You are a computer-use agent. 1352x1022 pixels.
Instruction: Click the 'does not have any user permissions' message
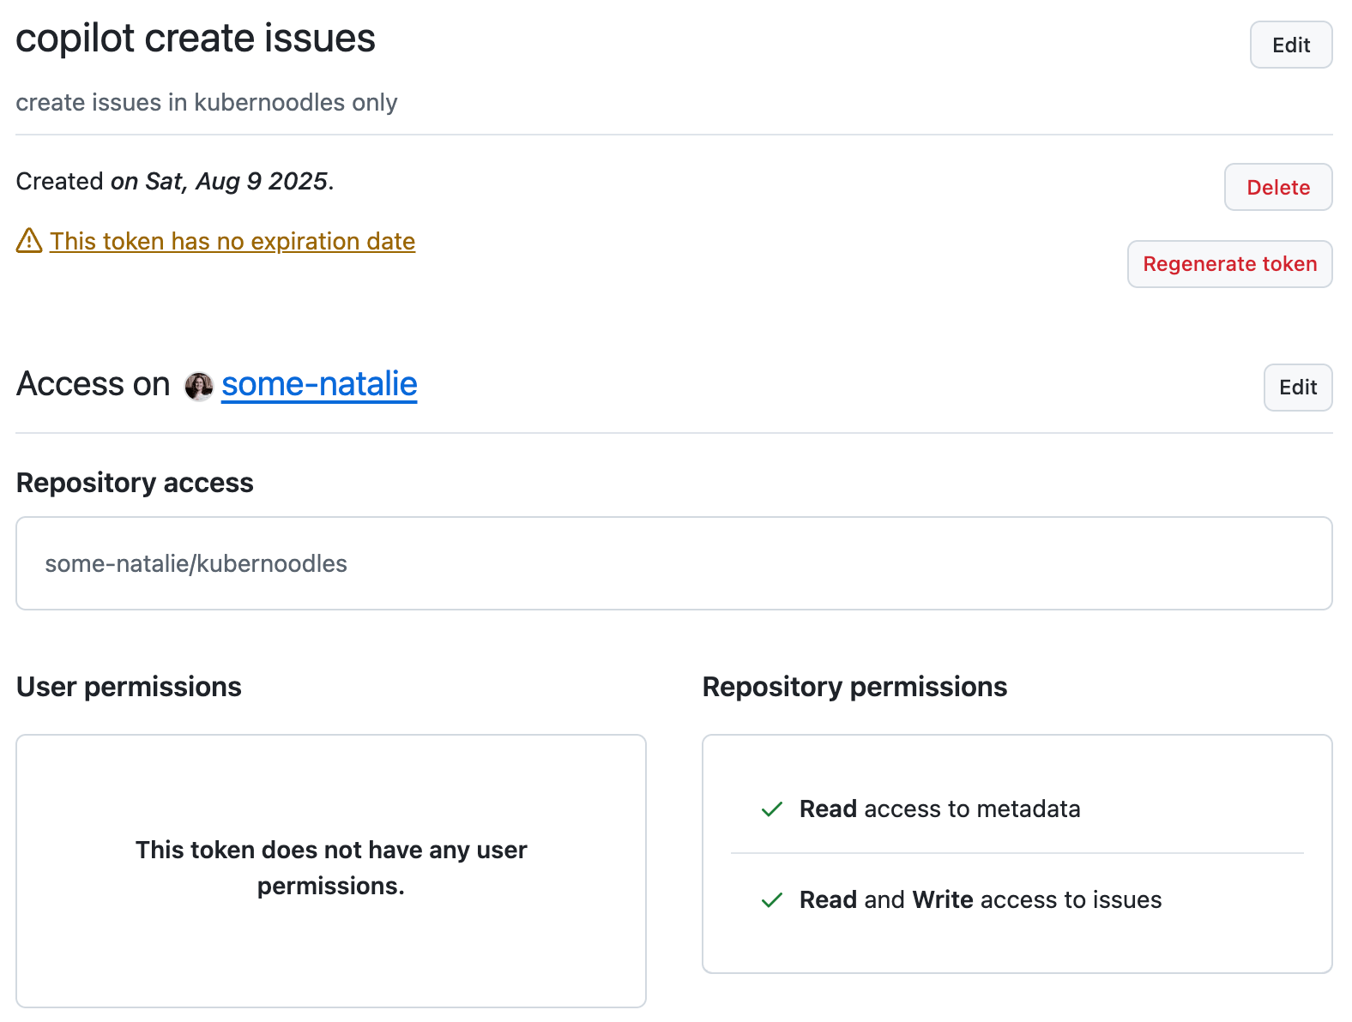[x=331, y=868]
